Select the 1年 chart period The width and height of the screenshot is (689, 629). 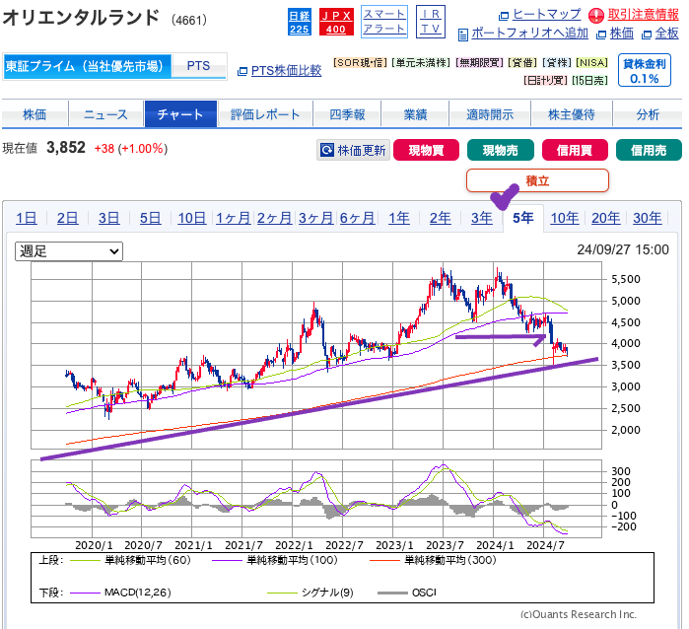(399, 218)
